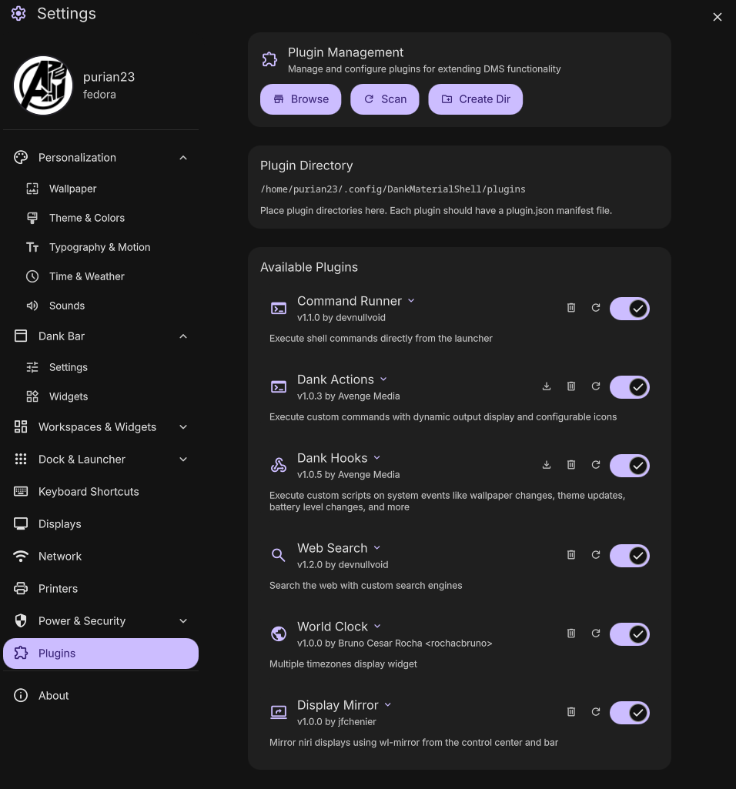This screenshot has width=736, height=789.
Task: Click the Web Search magnifier icon
Action: 279,554
